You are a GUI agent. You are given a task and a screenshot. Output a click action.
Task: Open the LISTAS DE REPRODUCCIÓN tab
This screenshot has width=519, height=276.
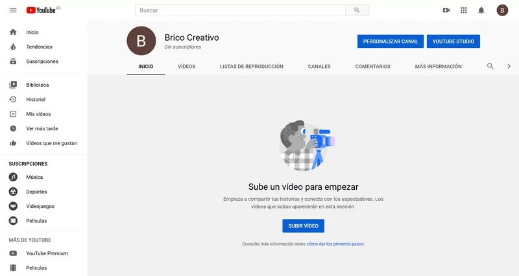pos(252,66)
